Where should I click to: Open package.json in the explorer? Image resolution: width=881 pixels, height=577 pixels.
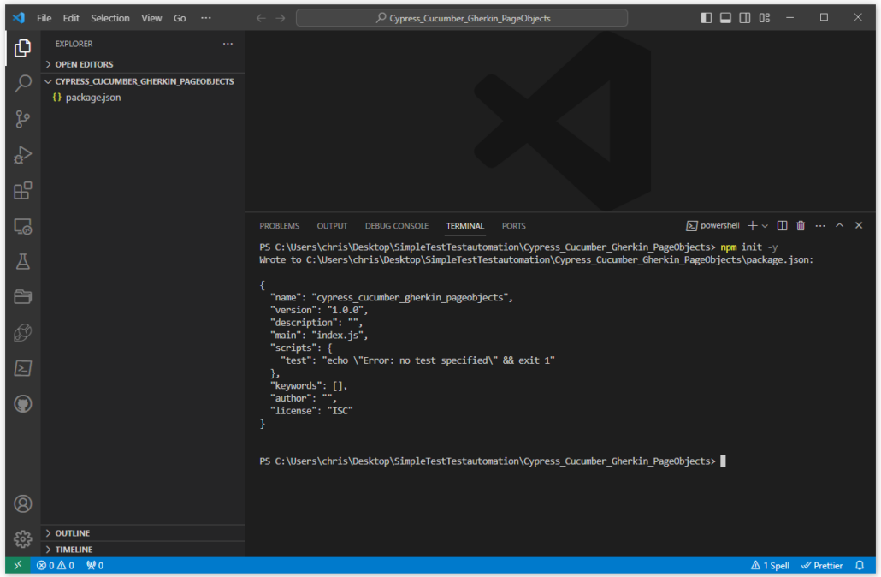pyautogui.click(x=93, y=98)
